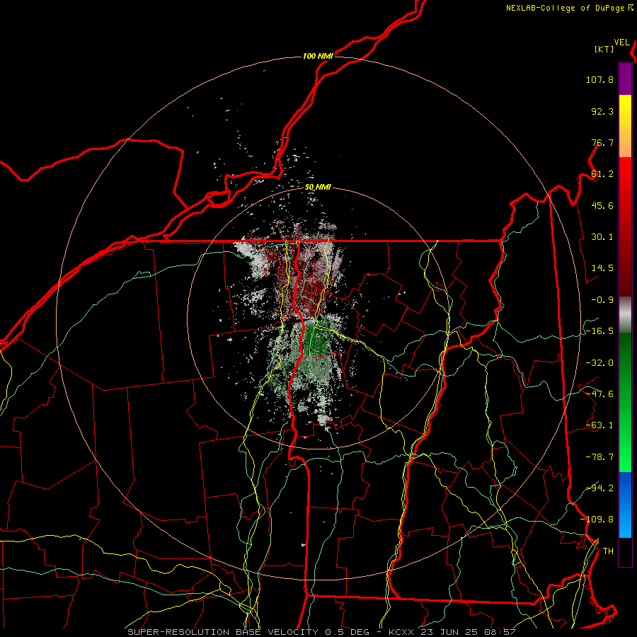The image size is (637, 637).
Task: Select the 107.8 legend value
Action: [599, 79]
